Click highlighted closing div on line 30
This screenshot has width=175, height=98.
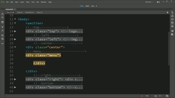(39, 63)
